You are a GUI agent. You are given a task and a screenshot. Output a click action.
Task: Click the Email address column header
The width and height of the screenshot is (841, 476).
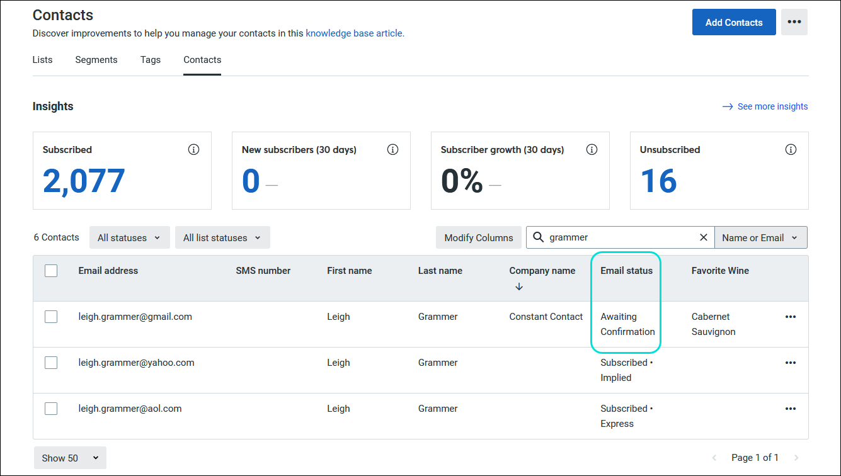click(108, 271)
